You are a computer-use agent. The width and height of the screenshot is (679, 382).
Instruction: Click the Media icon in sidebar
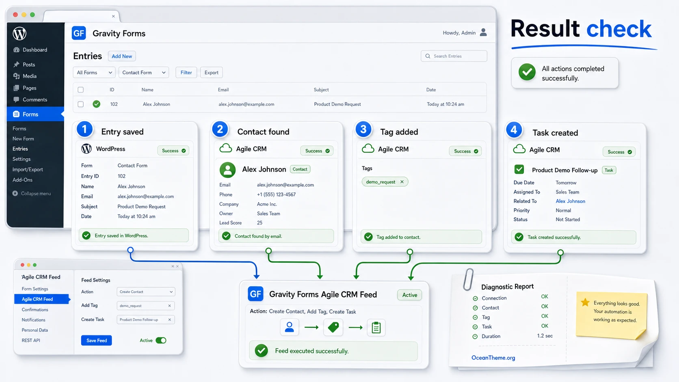point(16,76)
